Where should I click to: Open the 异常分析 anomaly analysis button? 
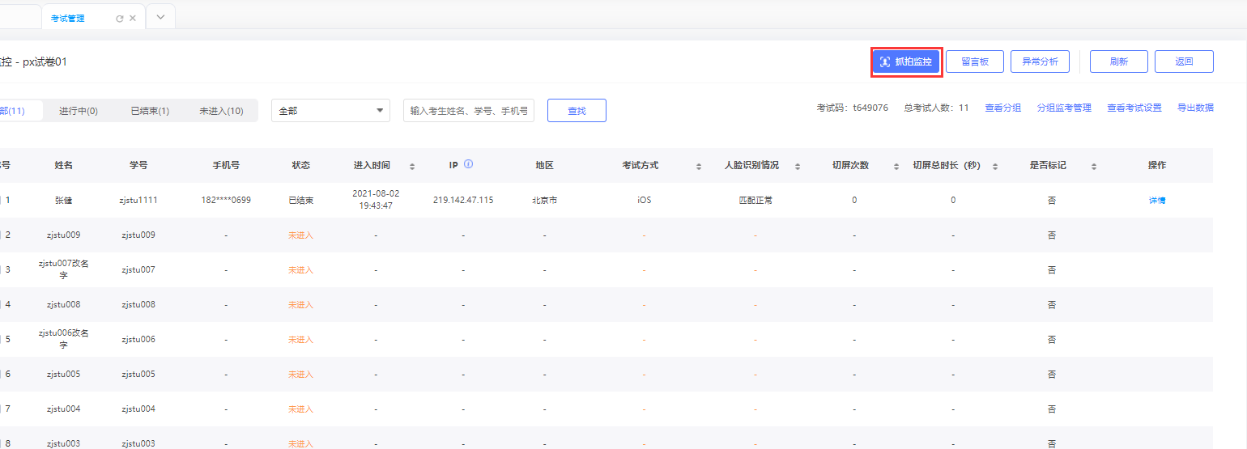pyautogui.click(x=1040, y=62)
